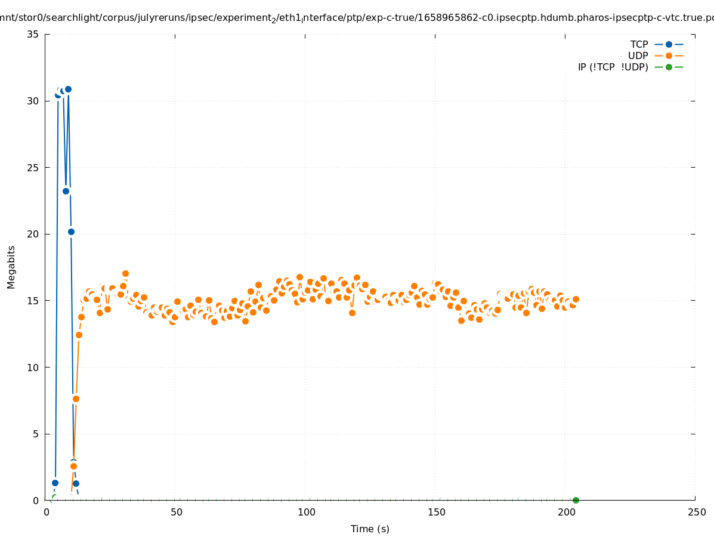Select the IP (!TCP !UDP) legend label
The height and width of the screenshot is (537, 714).
tap(613, 67)
